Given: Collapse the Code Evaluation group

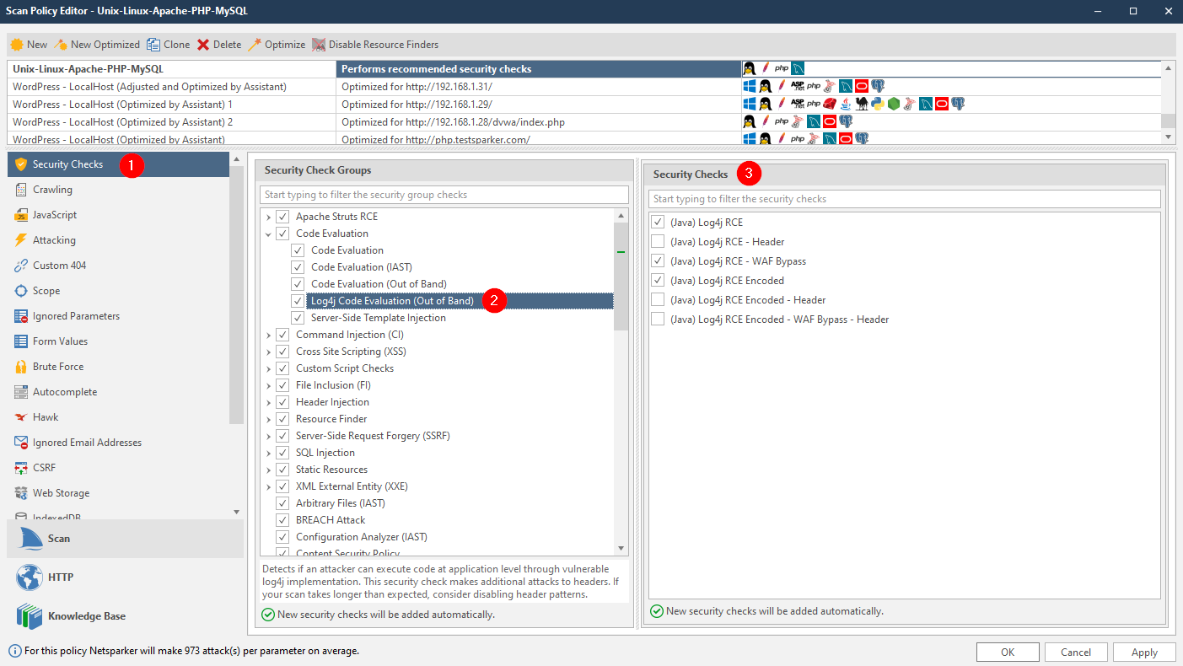Looking at the screenshot, I should (268, 234).
